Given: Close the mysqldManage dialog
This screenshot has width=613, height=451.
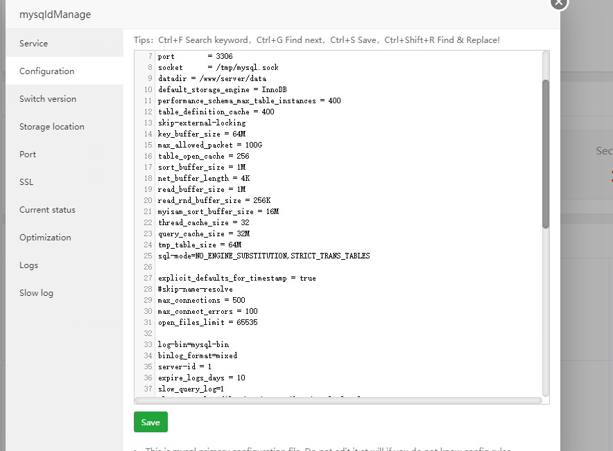Looking at the screenshot, I should tap(559, 3).
